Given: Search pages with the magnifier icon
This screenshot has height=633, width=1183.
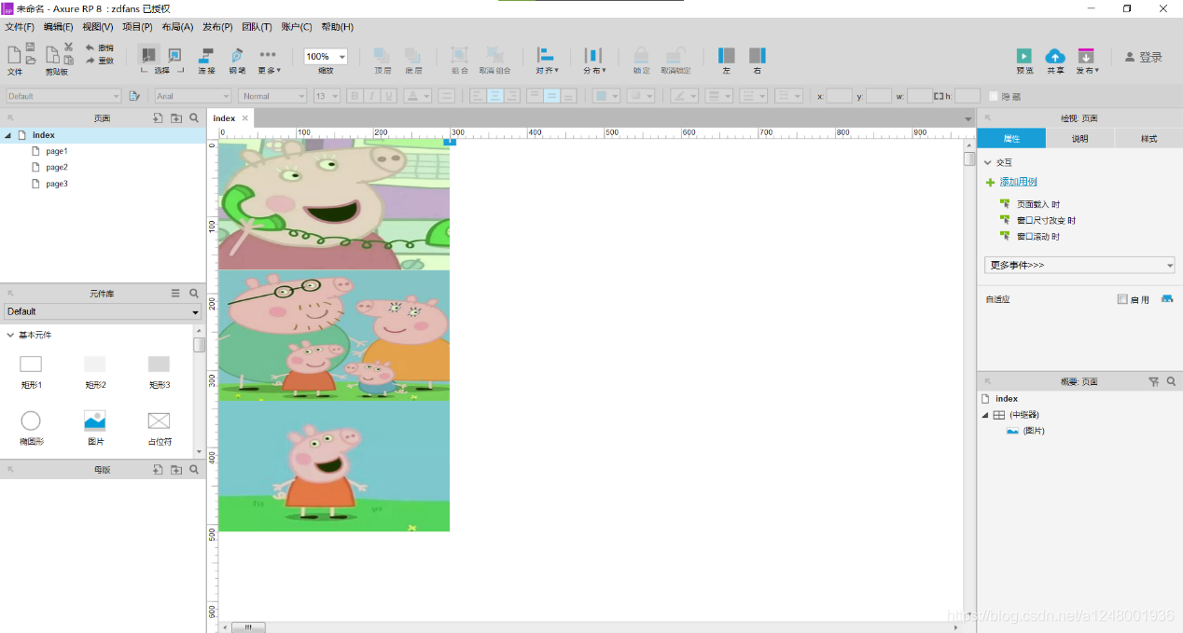Looking at the screenshot, I should tap(194, 118).
